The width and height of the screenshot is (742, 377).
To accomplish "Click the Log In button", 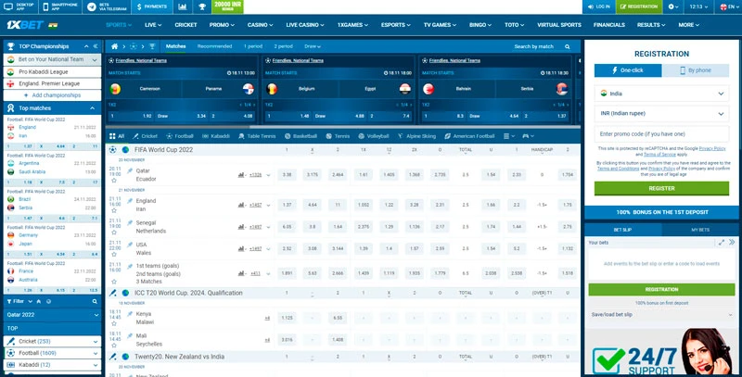I will pos(598,6).
